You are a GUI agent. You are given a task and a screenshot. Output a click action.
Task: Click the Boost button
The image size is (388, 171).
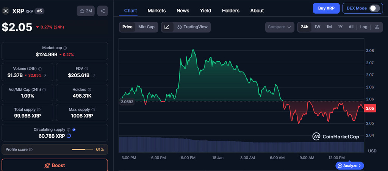pyautogui.click(x=55, y=165)
